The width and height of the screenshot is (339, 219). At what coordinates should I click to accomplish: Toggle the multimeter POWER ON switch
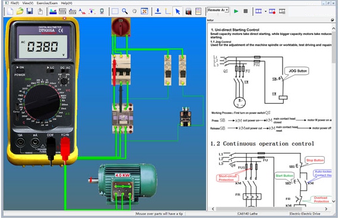20,71
